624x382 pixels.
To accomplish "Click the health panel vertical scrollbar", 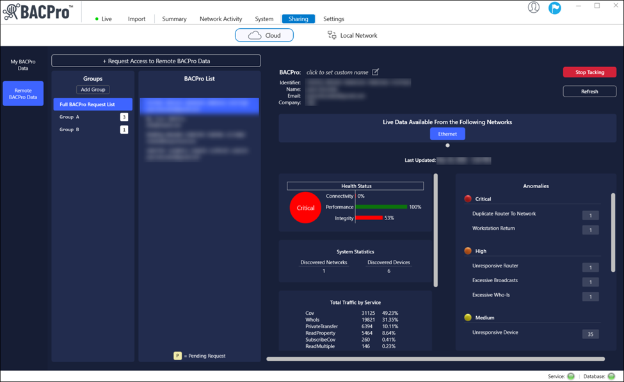I will 436,230.
